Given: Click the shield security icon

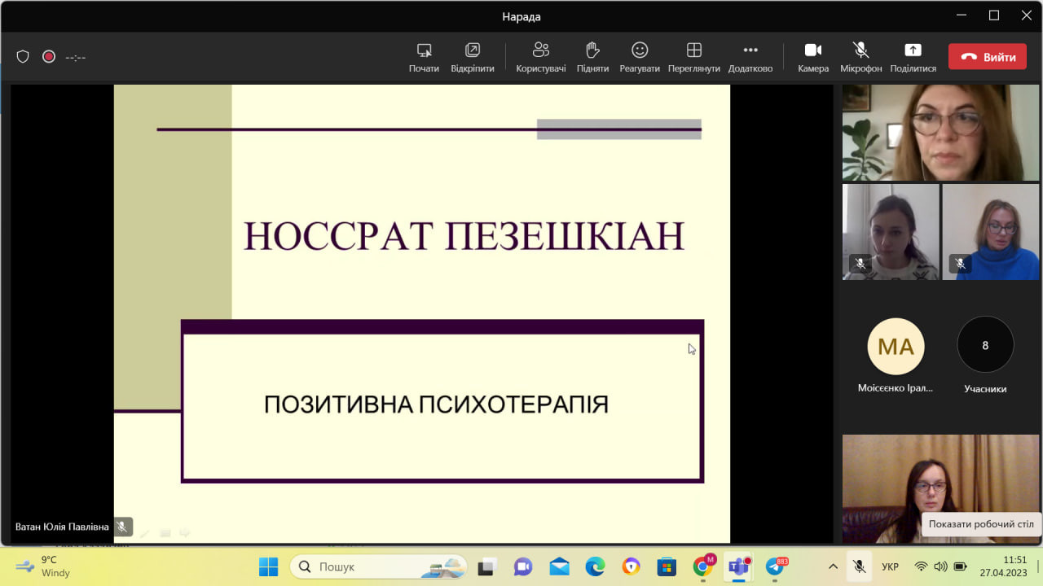Looking at the screenshot, I should pos(23,57).
